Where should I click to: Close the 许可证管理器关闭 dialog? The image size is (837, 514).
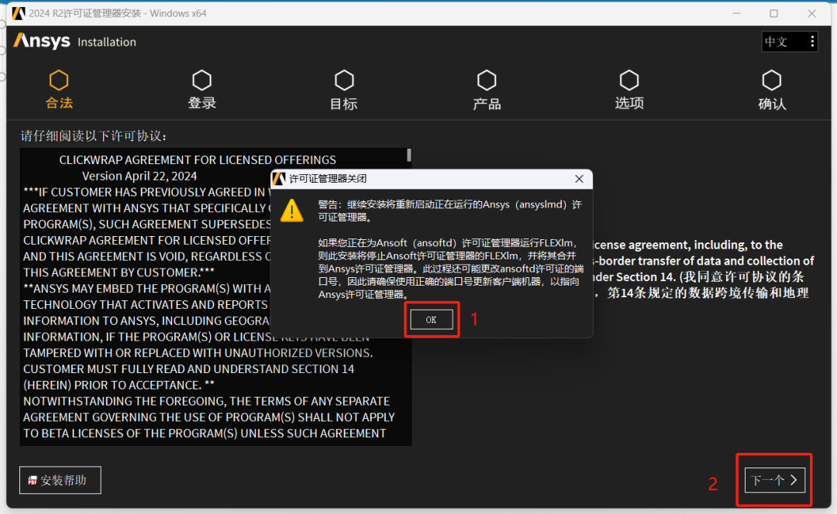(x=579, y=179)
